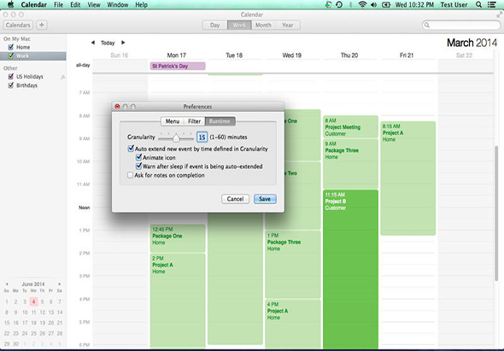This screenshot has width=504, height=351.
Task: Select Monday 12:45 PM Package One event
Action: tap(178, 238)
